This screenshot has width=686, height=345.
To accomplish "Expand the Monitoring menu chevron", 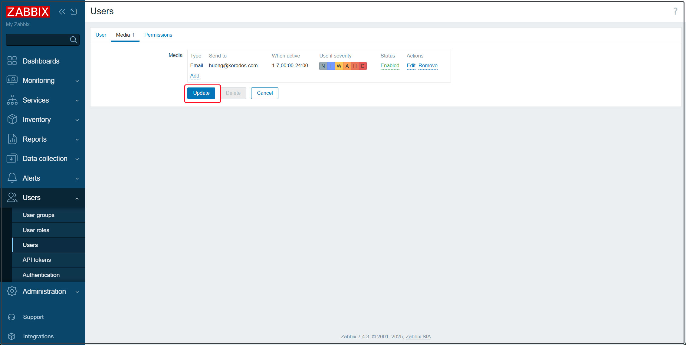I will (x=77, y=81).
